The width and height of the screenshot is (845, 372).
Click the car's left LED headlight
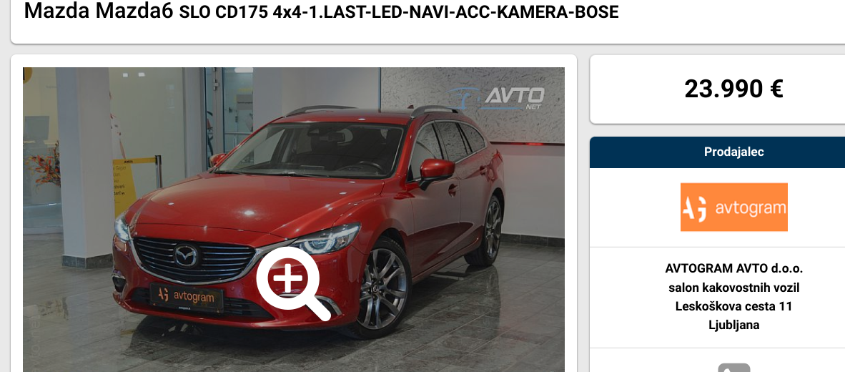329,240
